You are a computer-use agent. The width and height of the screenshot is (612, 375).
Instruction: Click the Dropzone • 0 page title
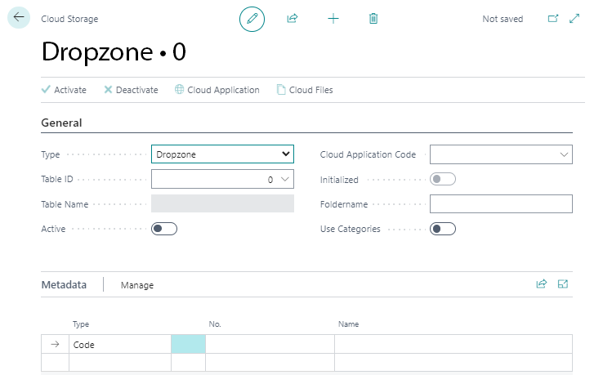(114, 52)
